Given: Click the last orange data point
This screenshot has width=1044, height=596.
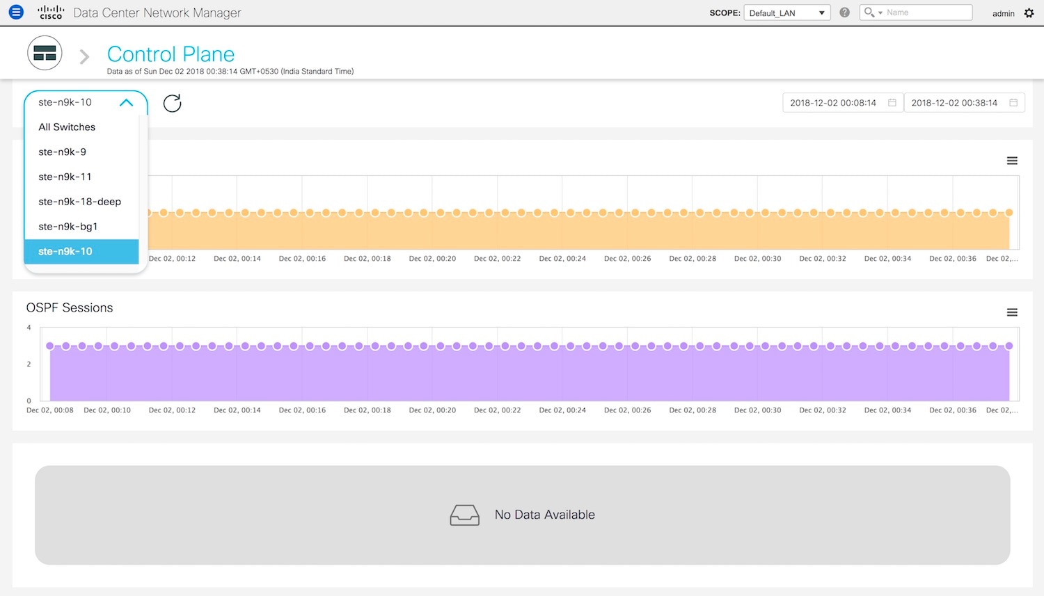Looking at the screenshot, I should (1009, 213).
